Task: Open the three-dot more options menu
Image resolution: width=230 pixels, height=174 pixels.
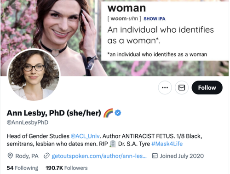Action: pos(165,87)
